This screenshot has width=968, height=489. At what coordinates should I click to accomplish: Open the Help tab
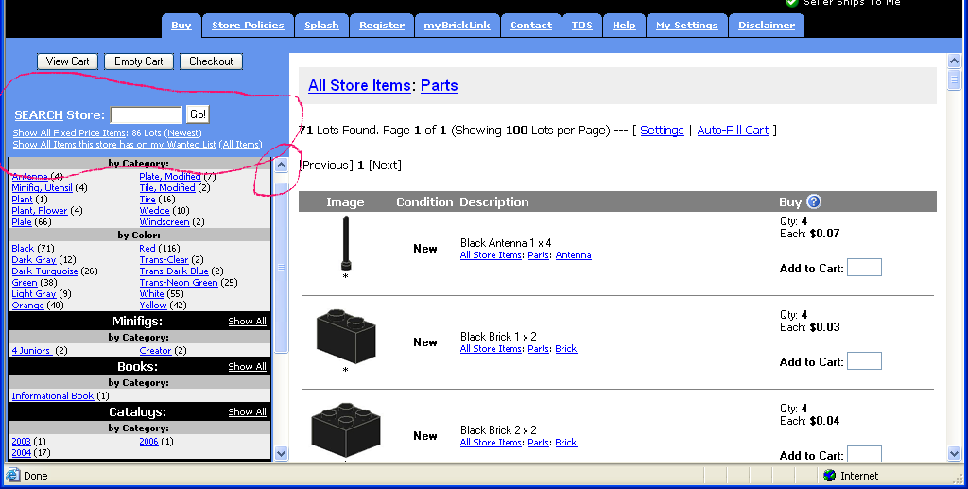click(624, 26)
